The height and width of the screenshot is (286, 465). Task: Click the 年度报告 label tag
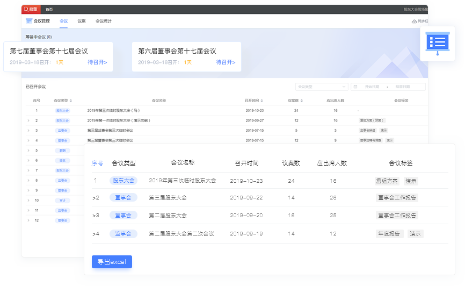[x=389, y=234]
